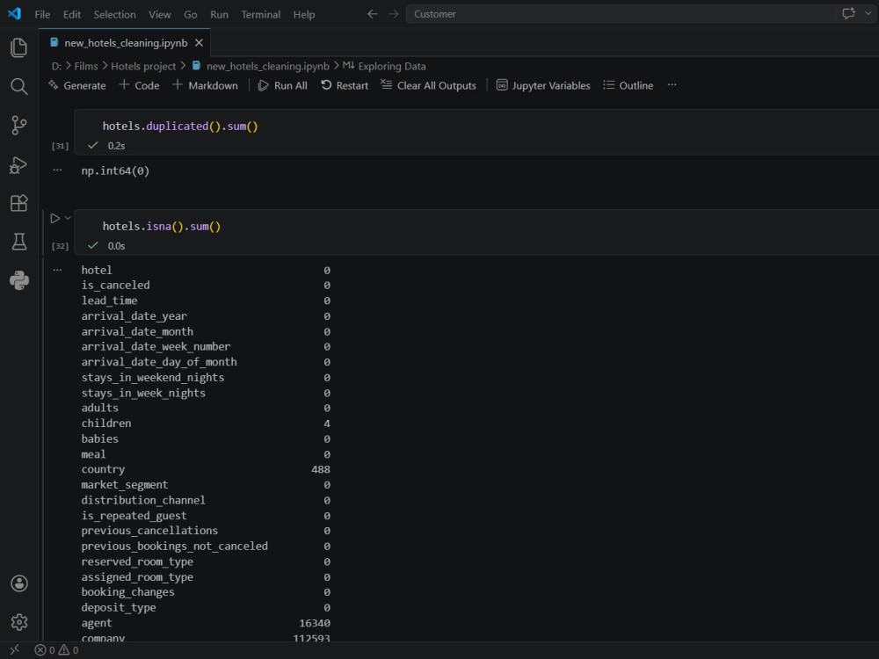Expand run options chevron beside the isna cell

click(x=68, y=218)
